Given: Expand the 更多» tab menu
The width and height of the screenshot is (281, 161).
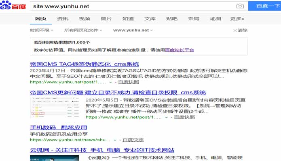Looking at the screenshot, I should (x=237, y=19).
